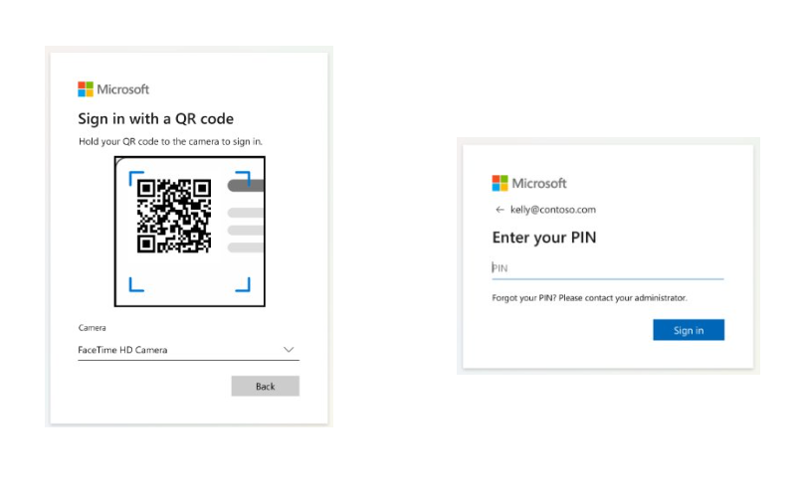803x491 pixels.
Task: Click the Microsoft logo in QR code dialog
Action: (113, 89)
